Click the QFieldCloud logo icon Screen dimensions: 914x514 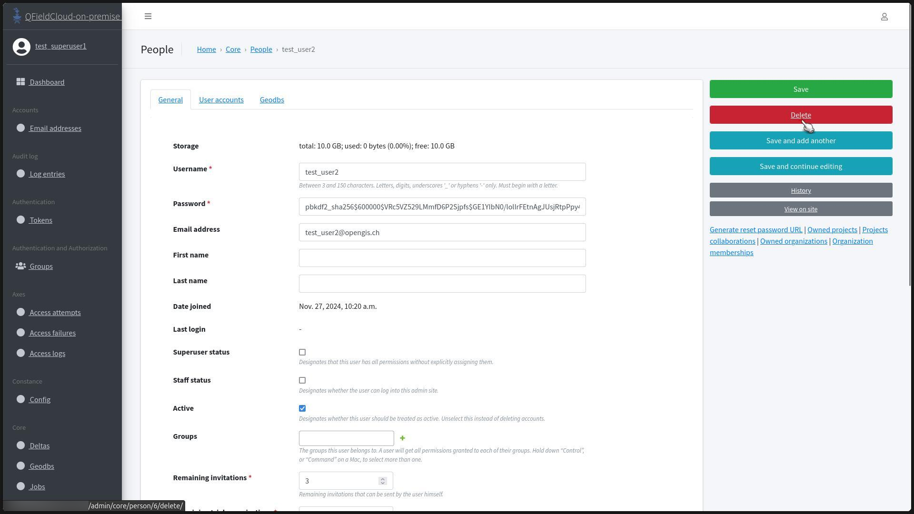pyautogui.click(x=17, y=16)
